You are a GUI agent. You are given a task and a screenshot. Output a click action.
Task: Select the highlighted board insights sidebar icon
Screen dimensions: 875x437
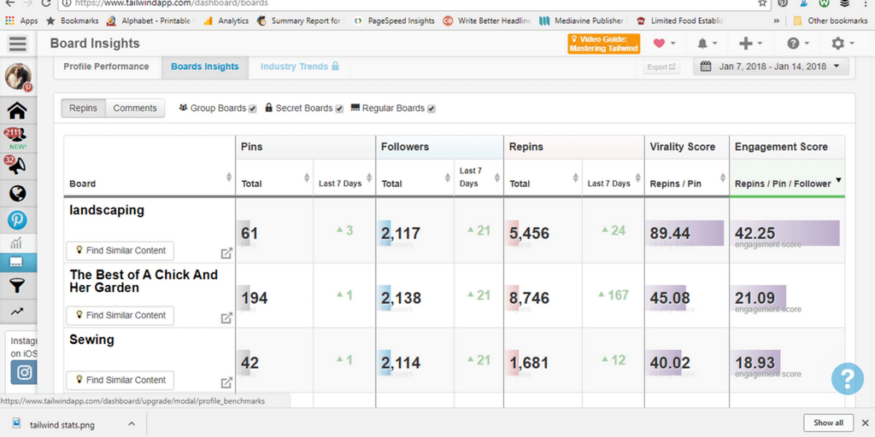click(18, 263)
